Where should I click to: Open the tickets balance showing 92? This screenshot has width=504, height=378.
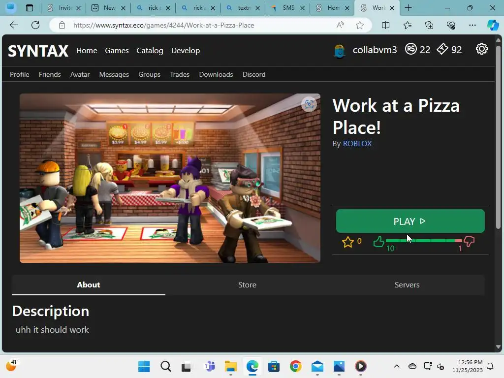pos(449,50)
